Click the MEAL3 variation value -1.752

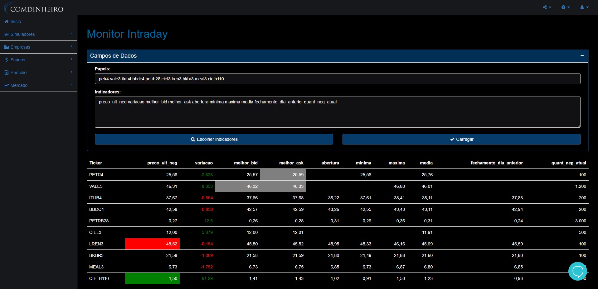pyautogui.click(x=207, y=267)
